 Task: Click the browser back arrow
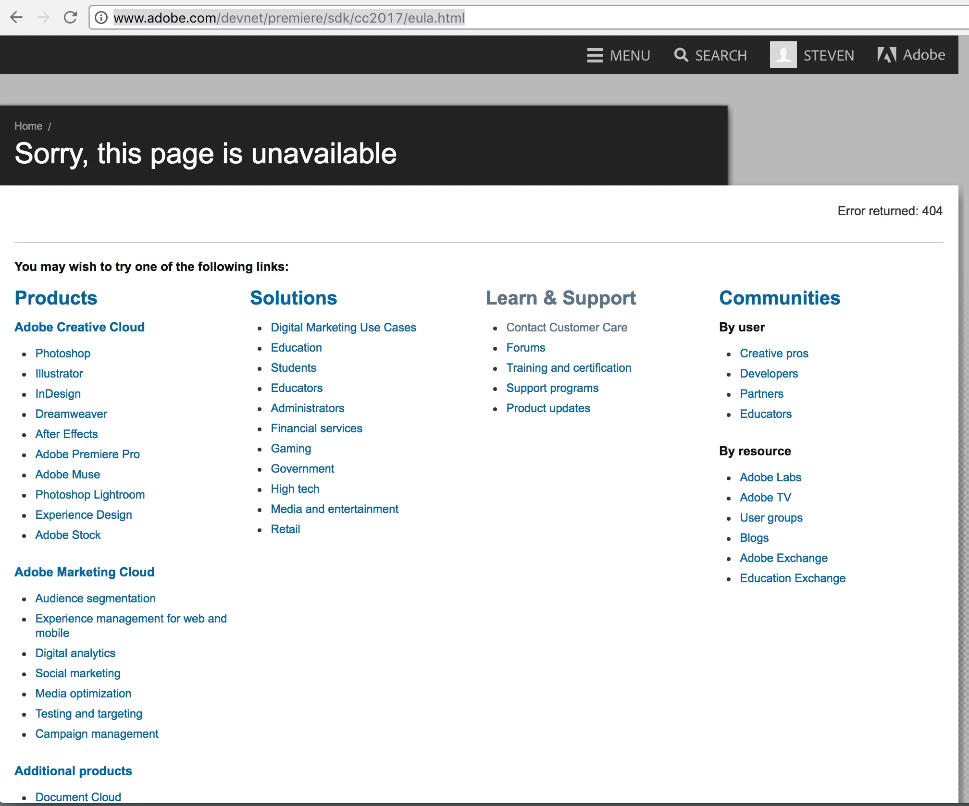(16, 18)
